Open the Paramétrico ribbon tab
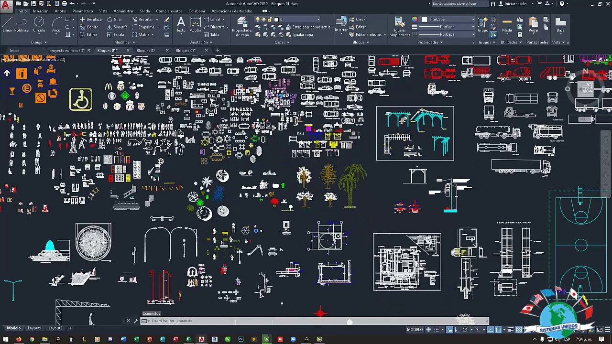The width and height of the screenshot is (612, 344). tap(83, 11)
